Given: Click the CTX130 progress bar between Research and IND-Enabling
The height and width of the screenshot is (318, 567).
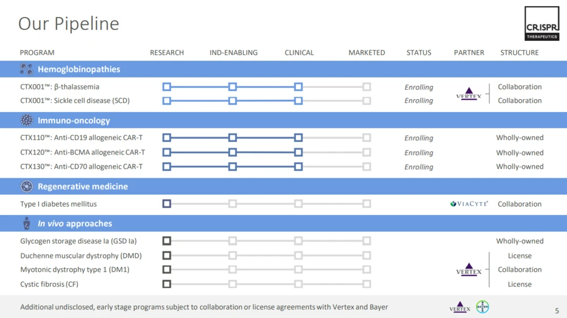Looking at the screenshot, I should click(x=200, y=167).
